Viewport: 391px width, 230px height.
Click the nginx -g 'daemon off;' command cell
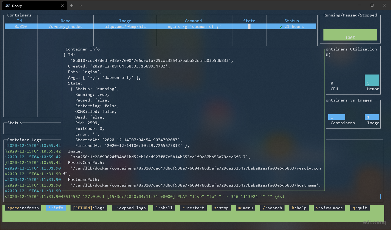point(194,26)
